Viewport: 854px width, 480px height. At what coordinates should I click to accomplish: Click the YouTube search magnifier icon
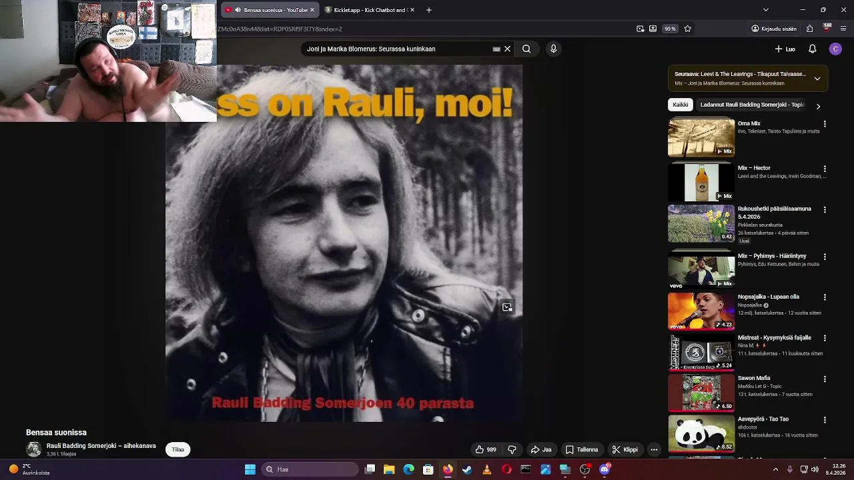pos(526,49)
